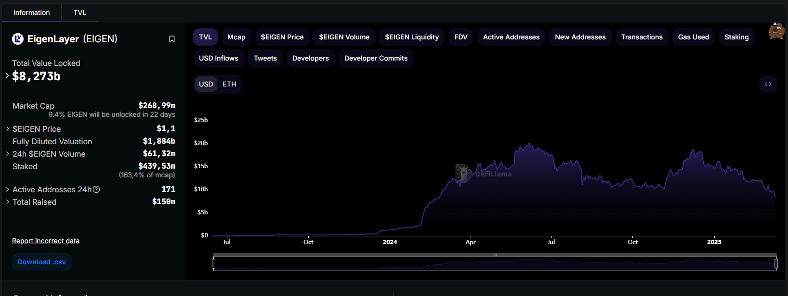The width and height of the screenshot is (788, 296).
Task: Click the $5b label on the y-axis
Action: pos(203,212)
